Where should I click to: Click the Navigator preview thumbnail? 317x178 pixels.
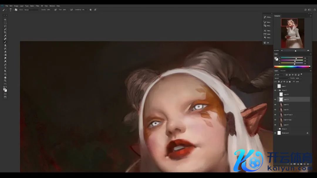point(292,33)
